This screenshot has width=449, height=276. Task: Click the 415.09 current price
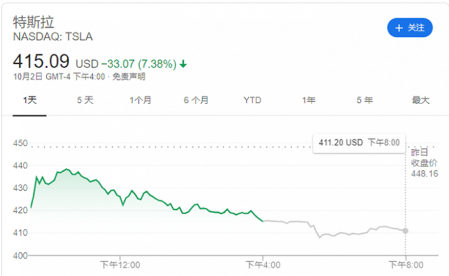[x=41, y=62]
